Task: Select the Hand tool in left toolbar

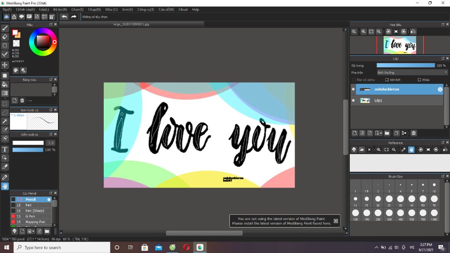Action: pos(5,186)
